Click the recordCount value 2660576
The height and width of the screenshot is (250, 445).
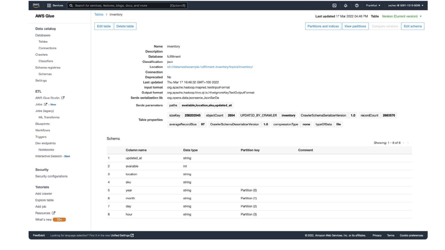tap(389, 115)
